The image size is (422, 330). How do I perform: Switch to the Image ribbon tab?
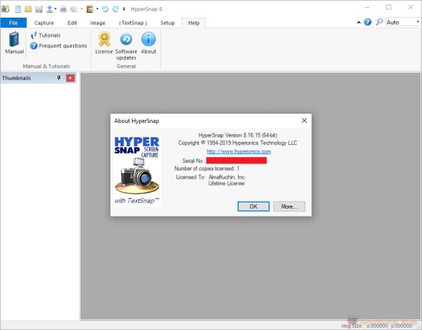click(x=97, y=23)
